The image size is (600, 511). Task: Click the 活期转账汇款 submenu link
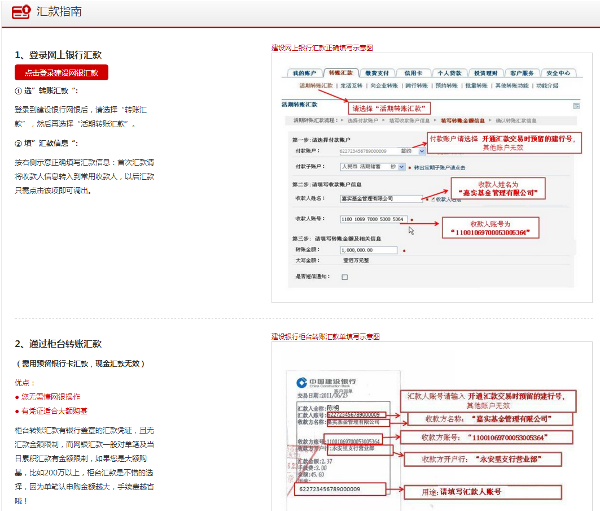[x=316, y=85]
